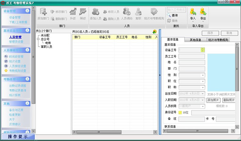Image resolution: width=241 pixels, height=141 pixels.
Task: Collapse the Personnel Scheduling sidebar section chevron
Action: [27, 50]
